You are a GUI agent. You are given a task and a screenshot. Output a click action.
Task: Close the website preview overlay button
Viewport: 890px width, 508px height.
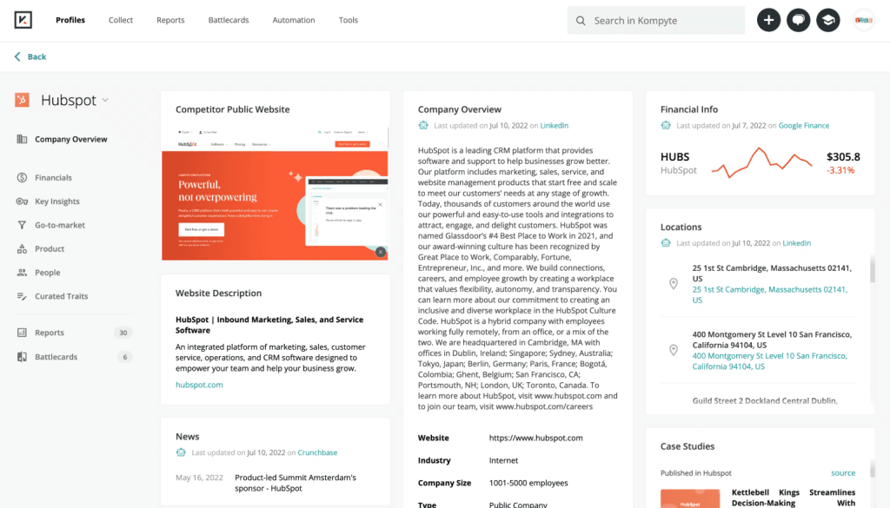click(380, 252)
